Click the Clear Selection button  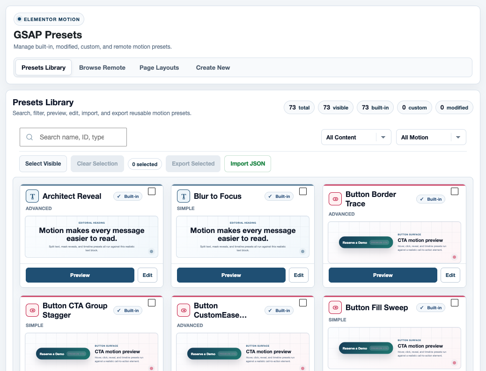97,164
